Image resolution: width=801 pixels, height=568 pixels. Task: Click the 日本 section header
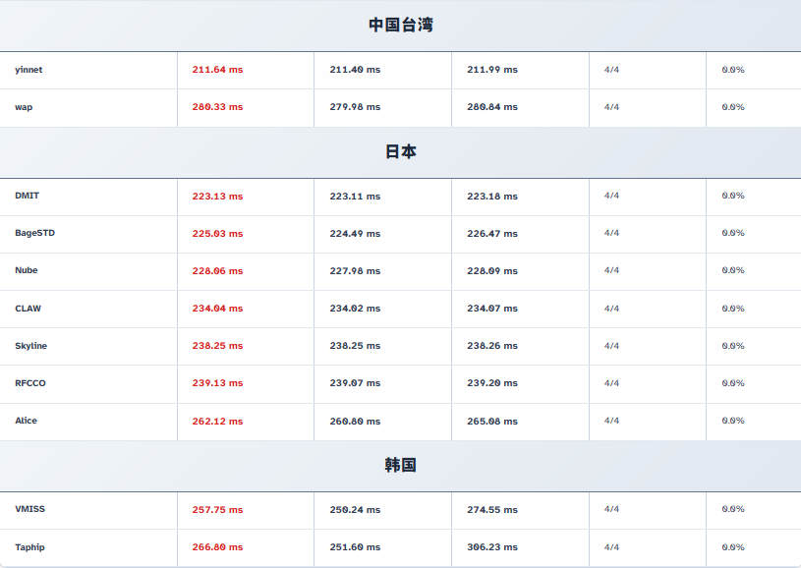tap(400, 151)
